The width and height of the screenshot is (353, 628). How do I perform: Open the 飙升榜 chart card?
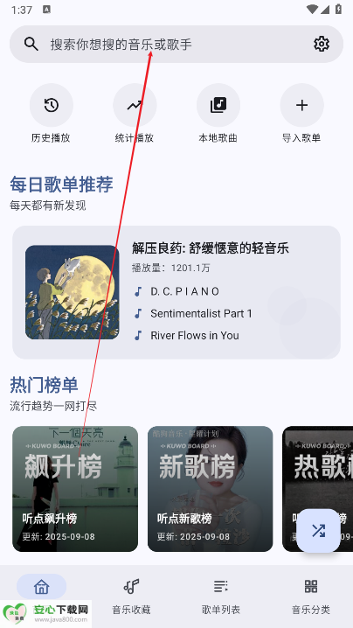(75, 489)
